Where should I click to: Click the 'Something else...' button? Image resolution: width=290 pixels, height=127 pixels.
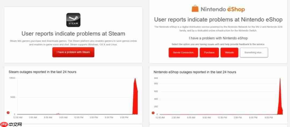tap(254, 53)
